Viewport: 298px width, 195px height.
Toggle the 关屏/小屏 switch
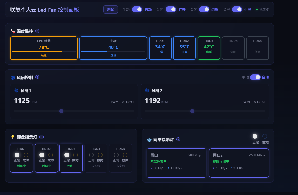237,9
